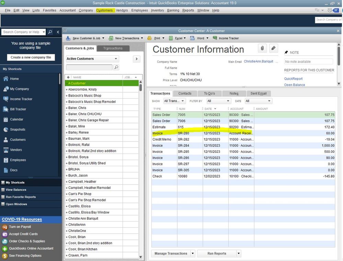Open the Show All Transactions dropdown
Screen dimensions: 343x261
[x=174, y=101]
